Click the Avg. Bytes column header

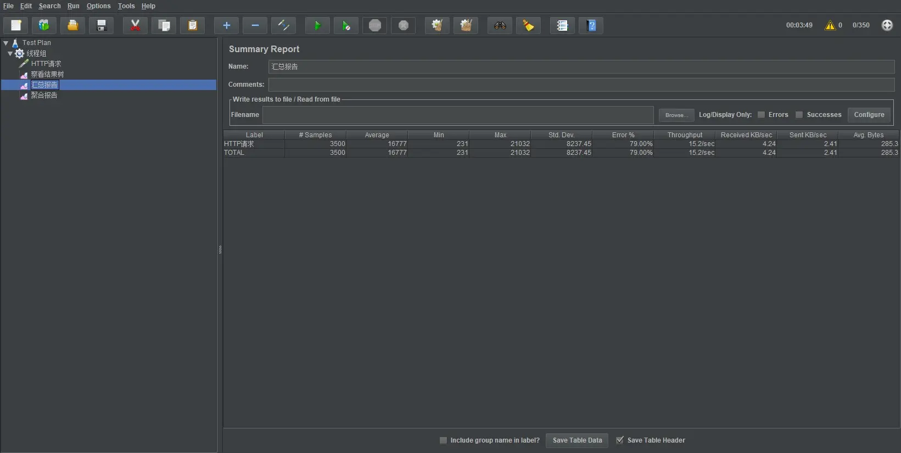869,135
